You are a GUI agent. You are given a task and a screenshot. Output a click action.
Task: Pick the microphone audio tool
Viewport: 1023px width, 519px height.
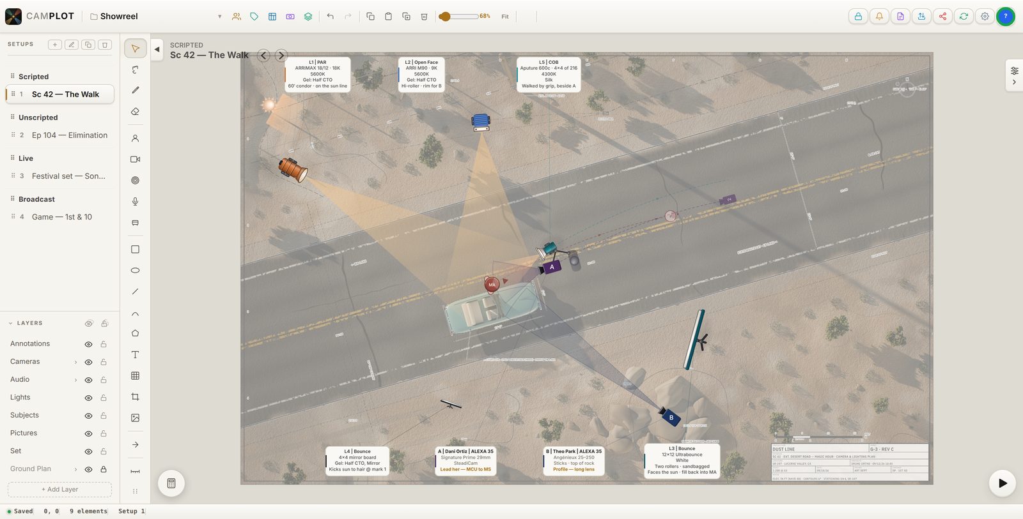[x=135, y=202]
